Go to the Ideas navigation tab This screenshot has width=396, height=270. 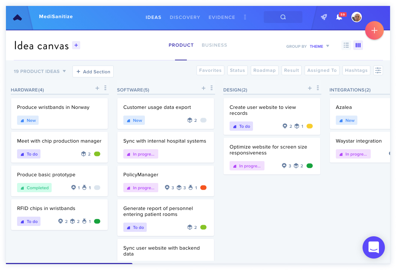pyautogui.click(x=153, y=17)
